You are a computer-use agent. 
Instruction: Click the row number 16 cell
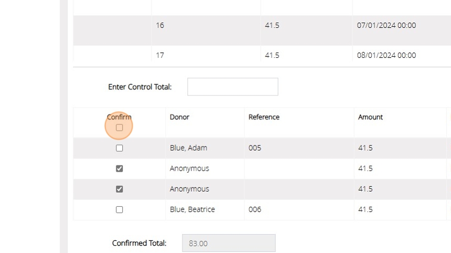click(x=160, y=25)
